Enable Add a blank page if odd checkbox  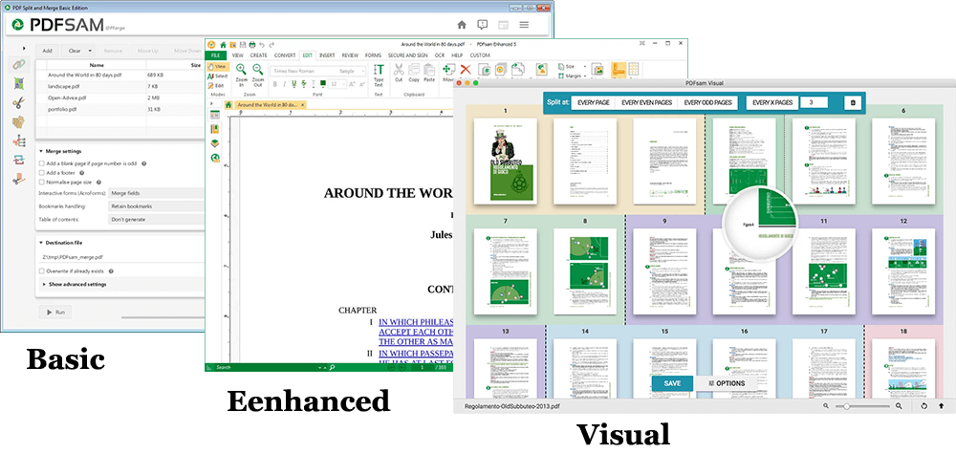(x=41, y=163)
